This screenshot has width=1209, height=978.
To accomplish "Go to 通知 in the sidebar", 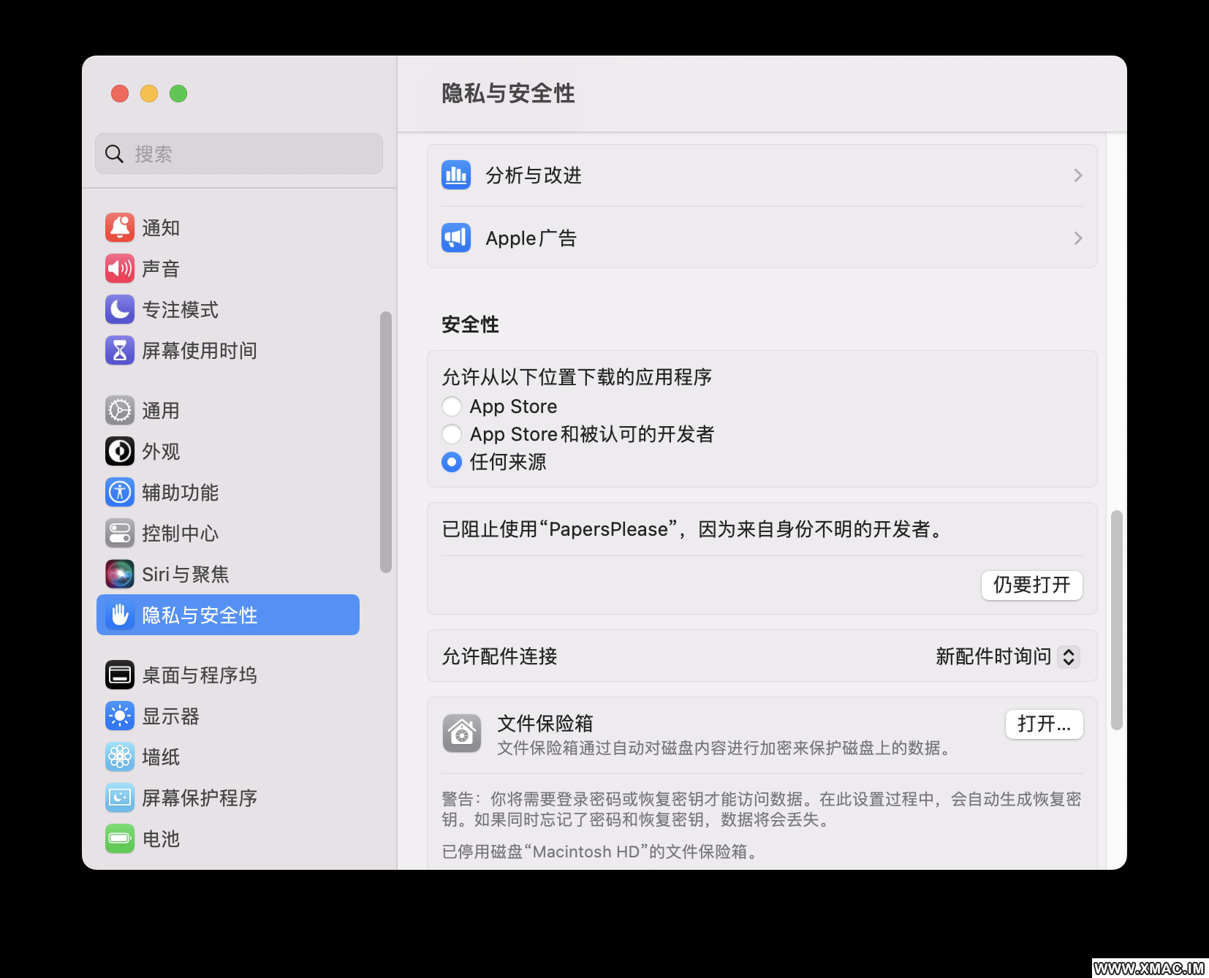I will (x=228, y=227).
